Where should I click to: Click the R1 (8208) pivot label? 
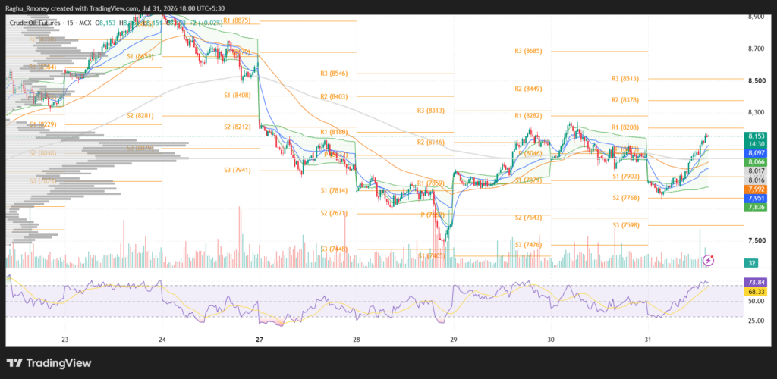pyautogui.click(x=625, y=127)
